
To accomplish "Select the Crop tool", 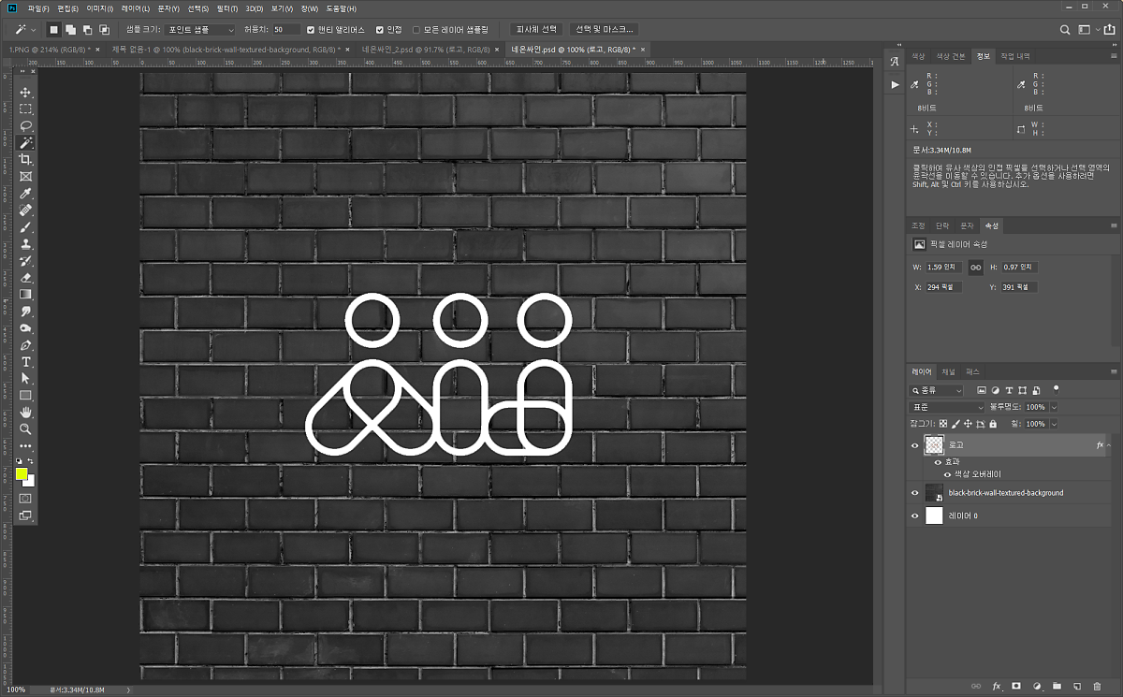I will [26, 159].
